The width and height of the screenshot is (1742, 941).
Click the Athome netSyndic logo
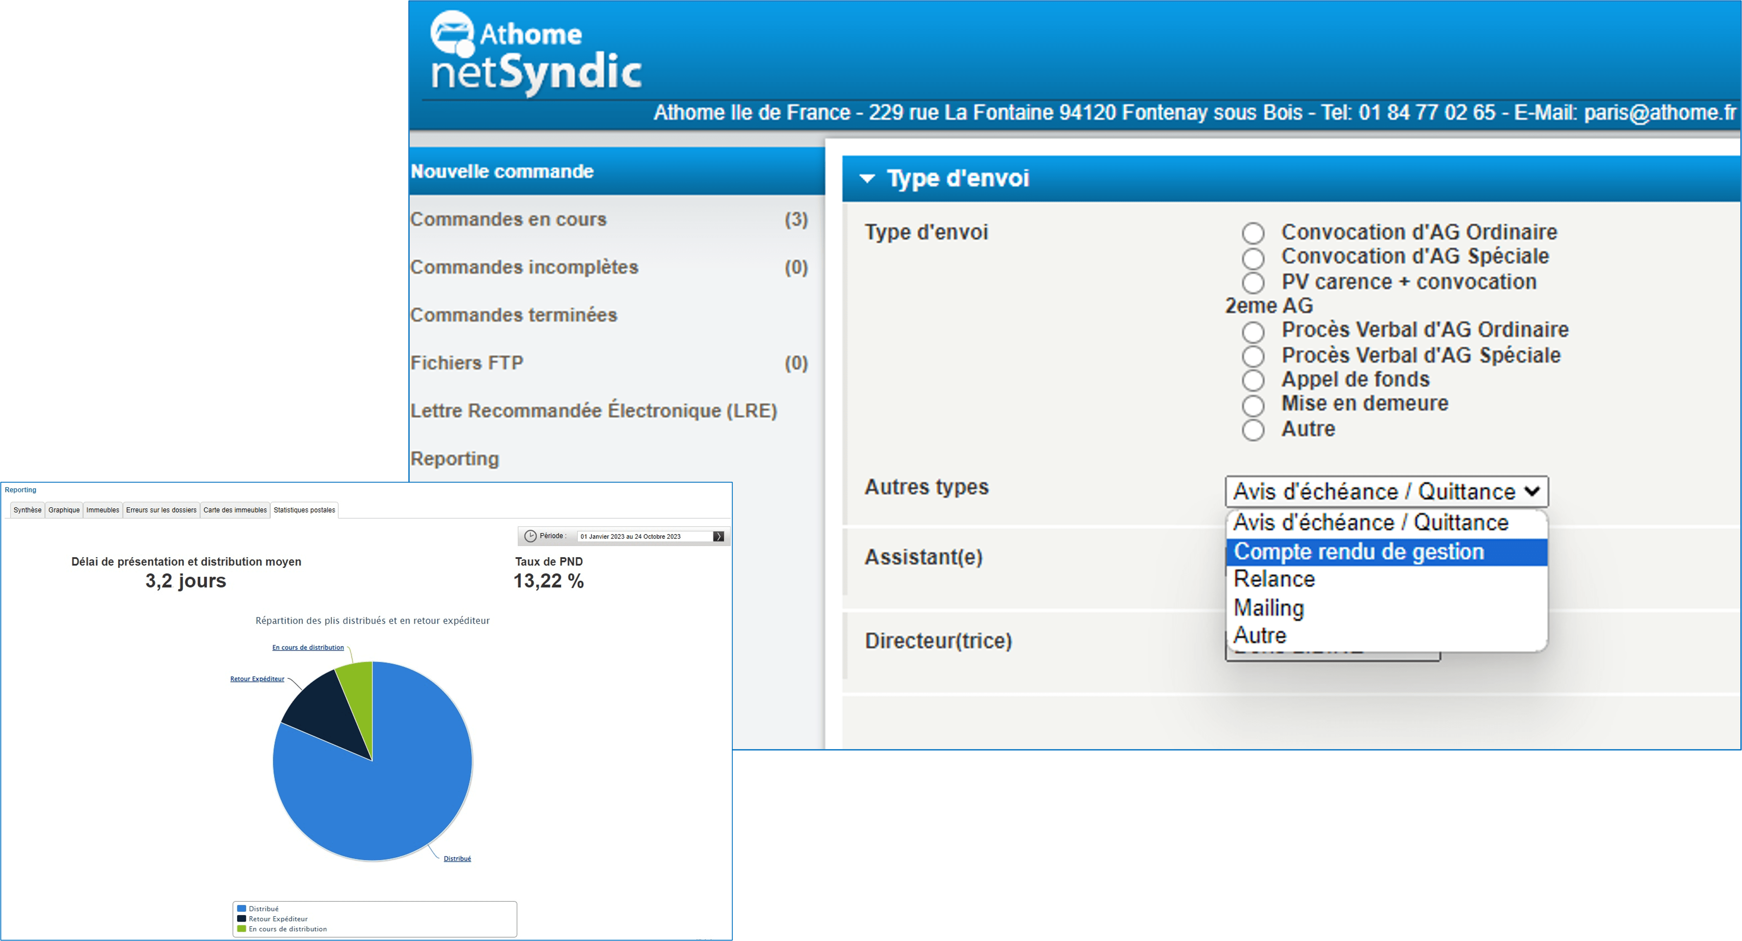pyautogui.click(x=536, y=54)
